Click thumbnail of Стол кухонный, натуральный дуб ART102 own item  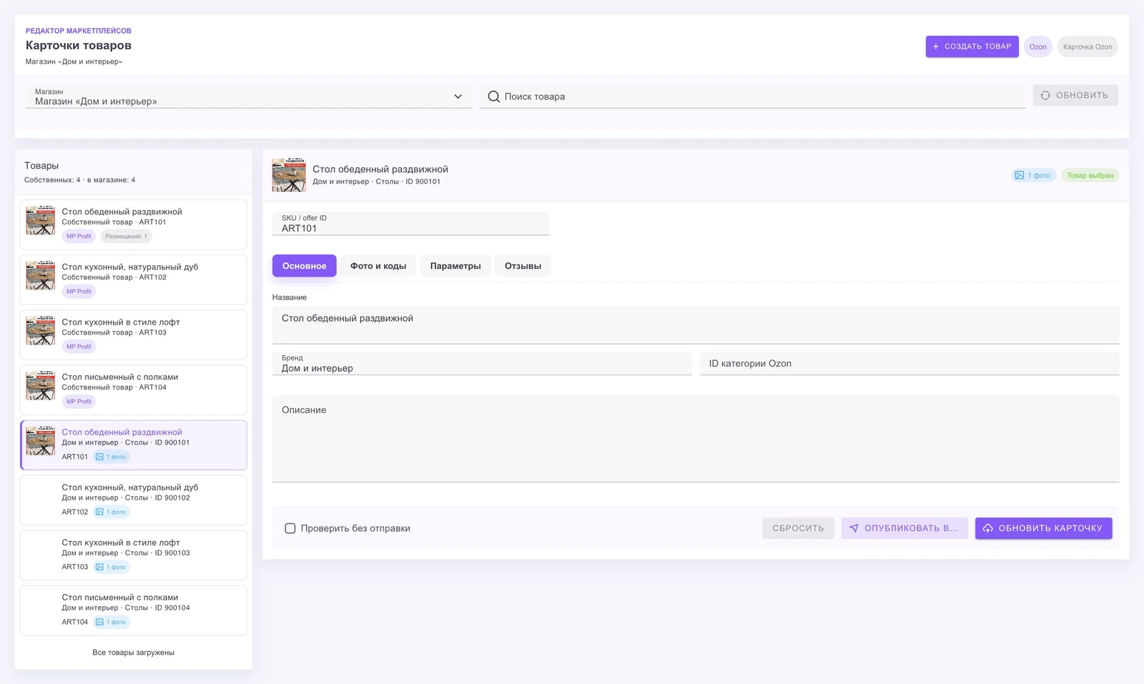tap(41, 275)
